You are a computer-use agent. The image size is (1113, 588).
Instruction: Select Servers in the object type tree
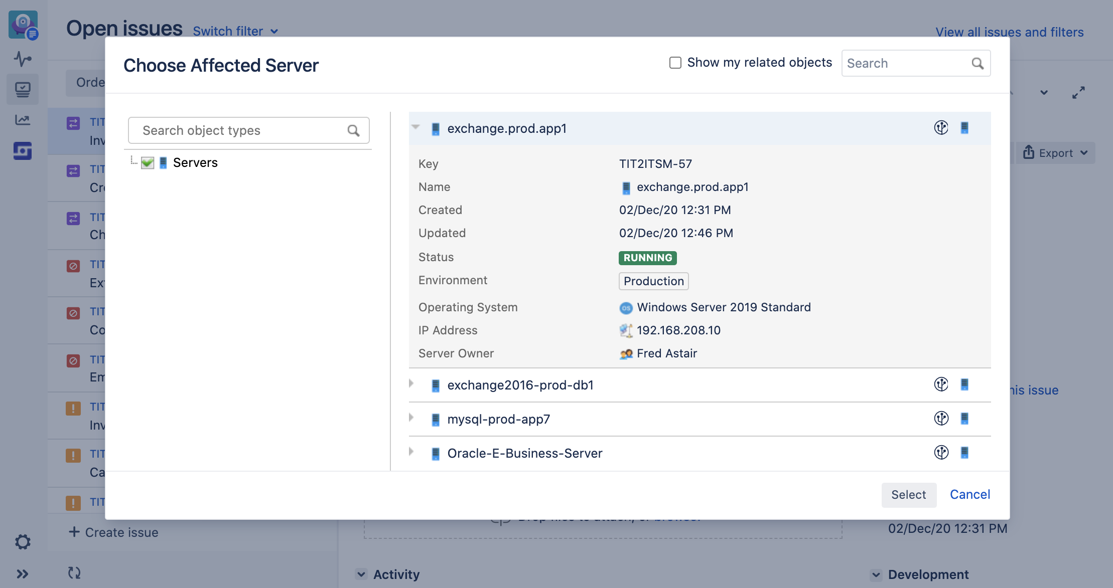[195, 163]
